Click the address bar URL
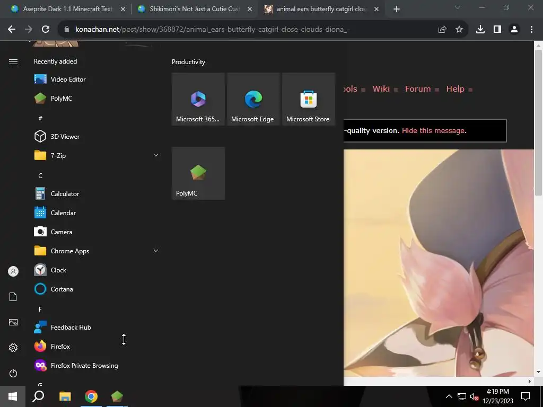543x407 pixels. click(x=212, y=30)
